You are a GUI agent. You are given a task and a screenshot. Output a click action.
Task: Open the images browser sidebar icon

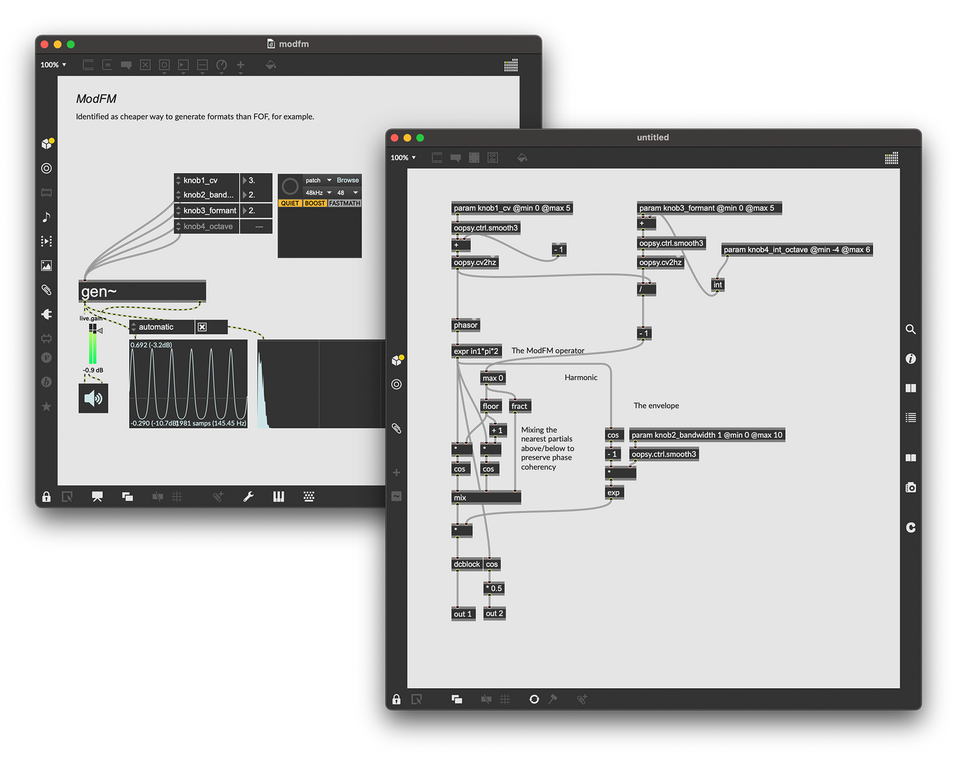click(47, 265)
